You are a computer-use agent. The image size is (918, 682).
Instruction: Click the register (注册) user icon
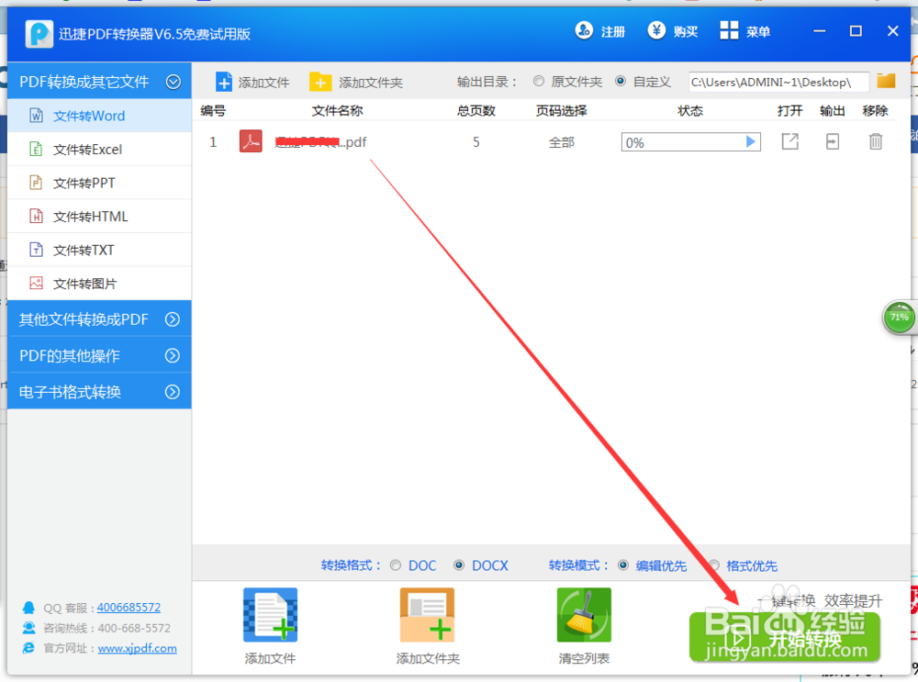pyautogui.click(x=584, y=30)
